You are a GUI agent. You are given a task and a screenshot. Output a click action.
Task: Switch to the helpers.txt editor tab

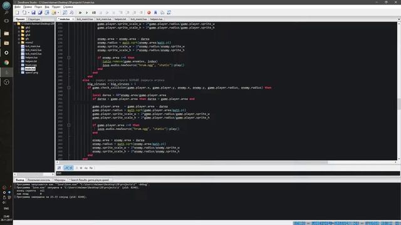(120, 19)
